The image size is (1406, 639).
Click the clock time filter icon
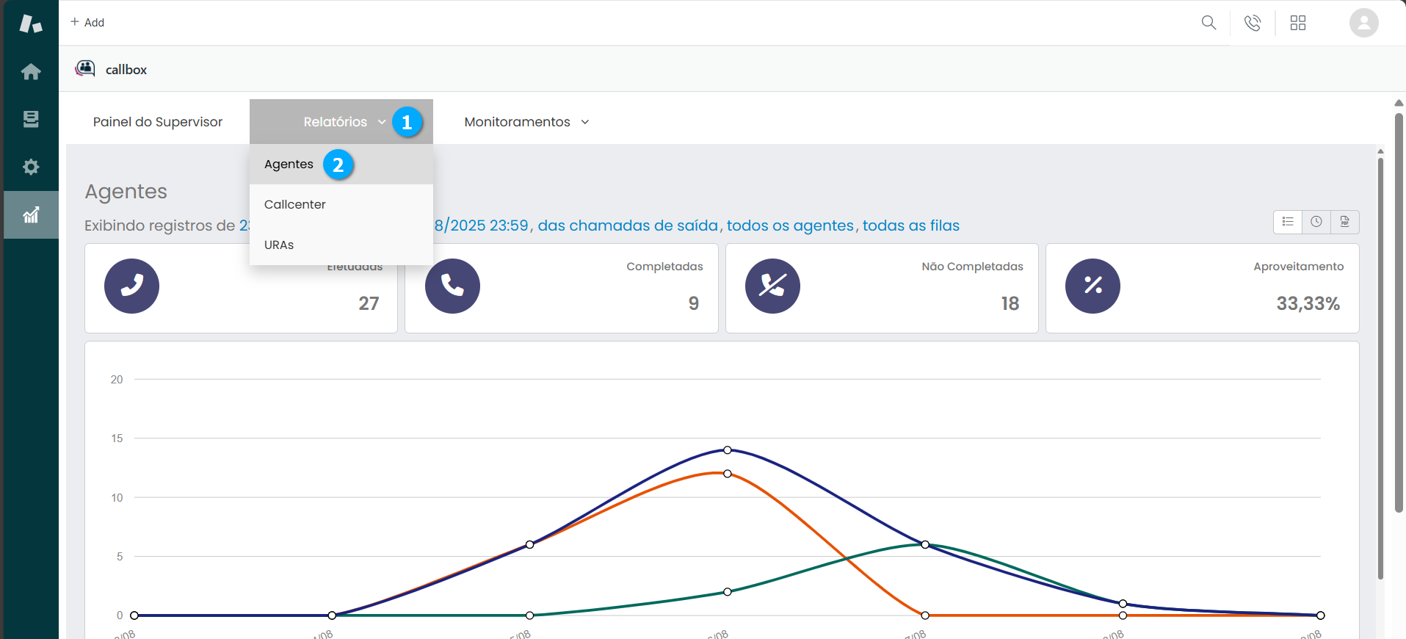tap(1316, 222)
